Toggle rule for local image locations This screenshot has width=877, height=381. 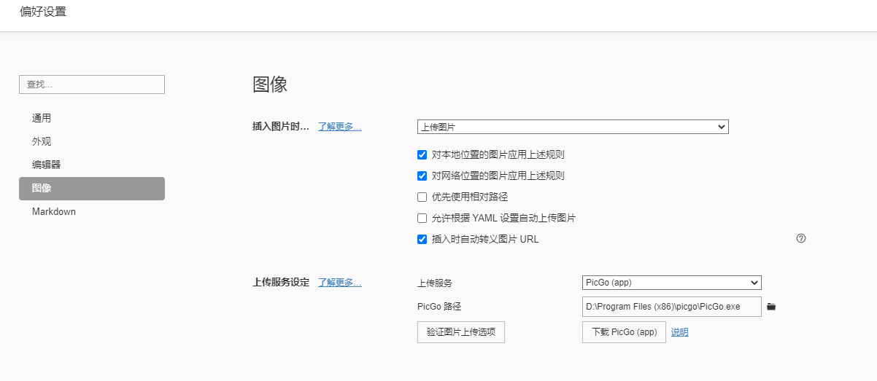(x=422, y=154)
